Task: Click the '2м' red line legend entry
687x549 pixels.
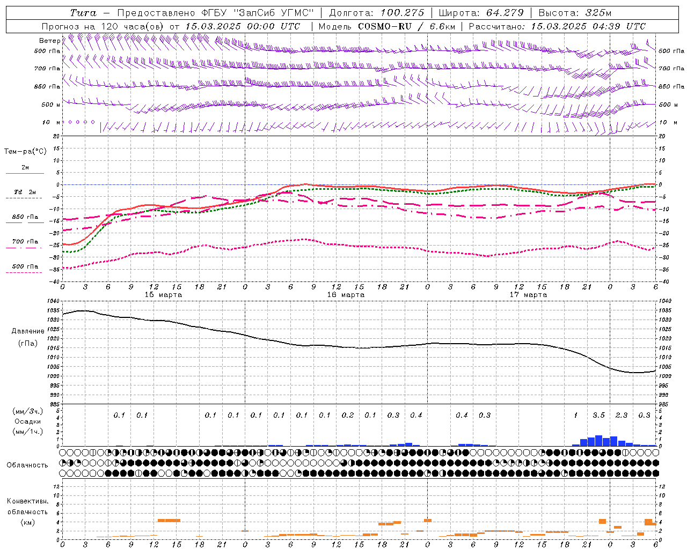Action: coord(25,168)
